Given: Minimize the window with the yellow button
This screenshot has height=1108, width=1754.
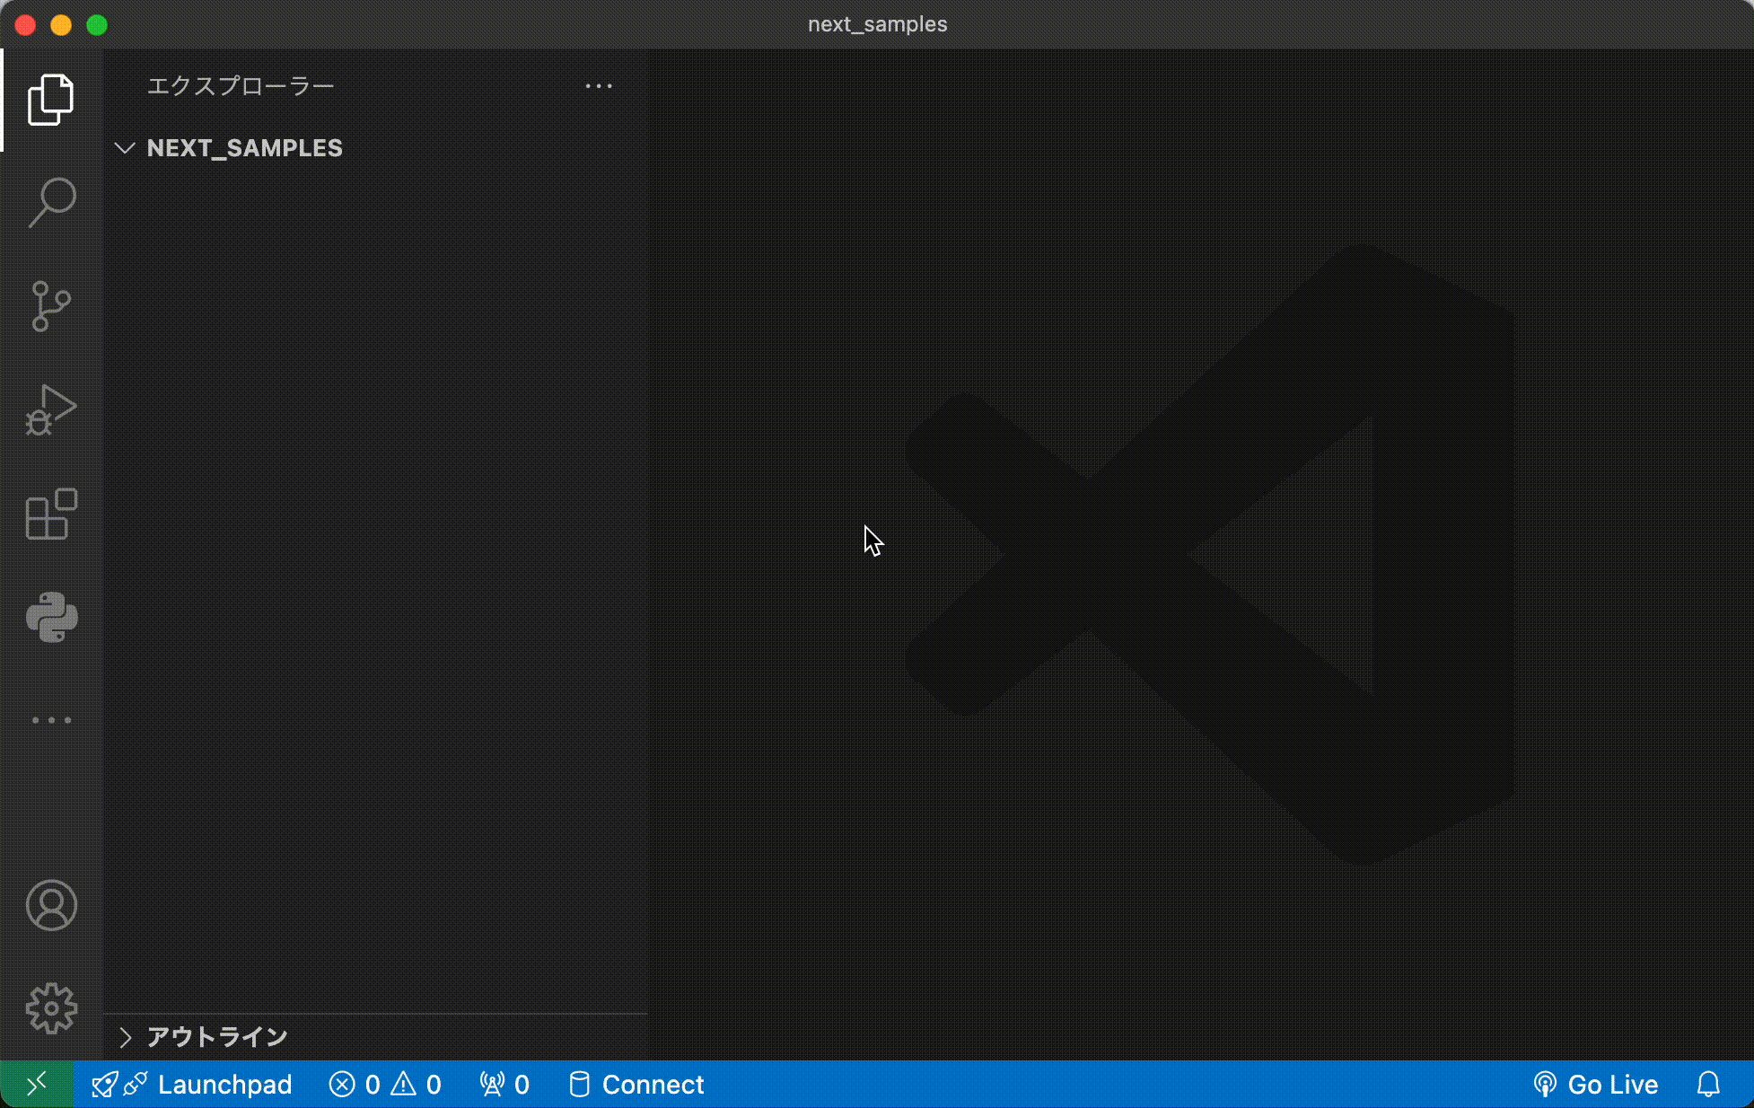Looking at the screenshot, I should pos(61,25).
